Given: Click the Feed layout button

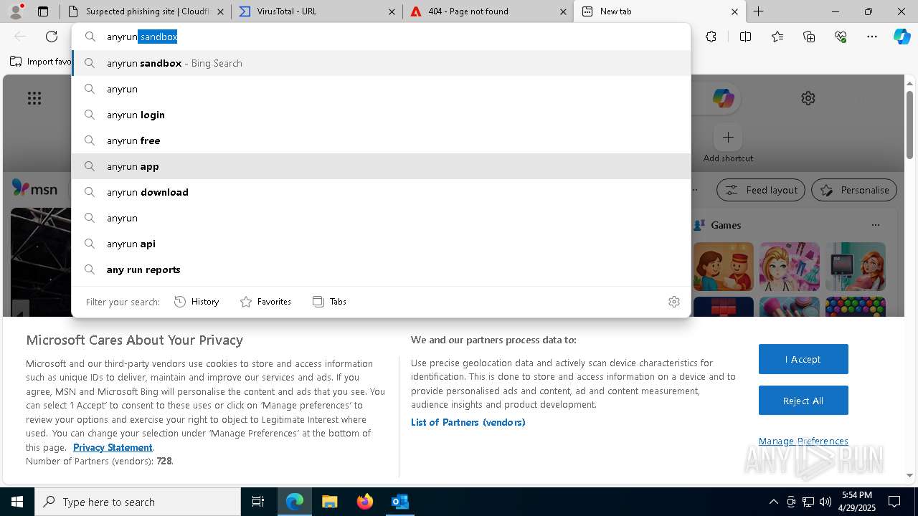Looking at the screenshot, I should (761, 190).
